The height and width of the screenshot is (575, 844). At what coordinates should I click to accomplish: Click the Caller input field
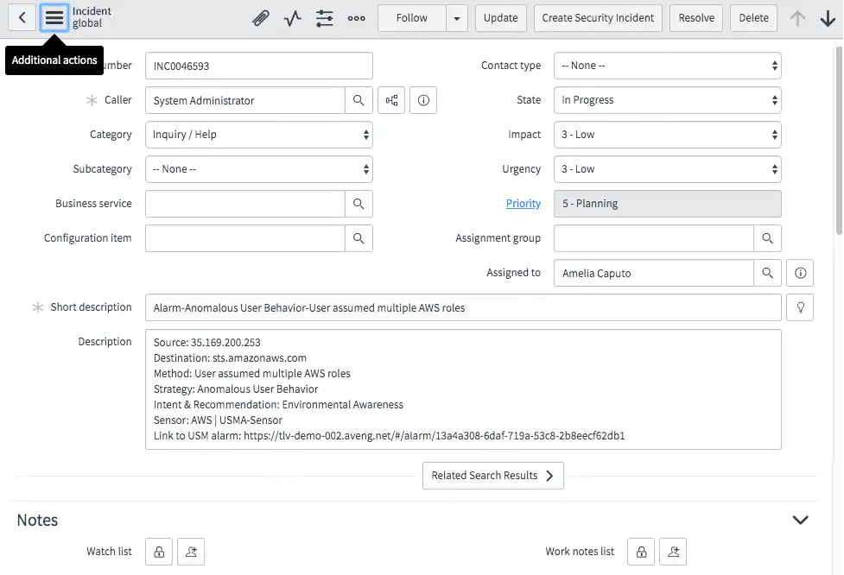245,100
